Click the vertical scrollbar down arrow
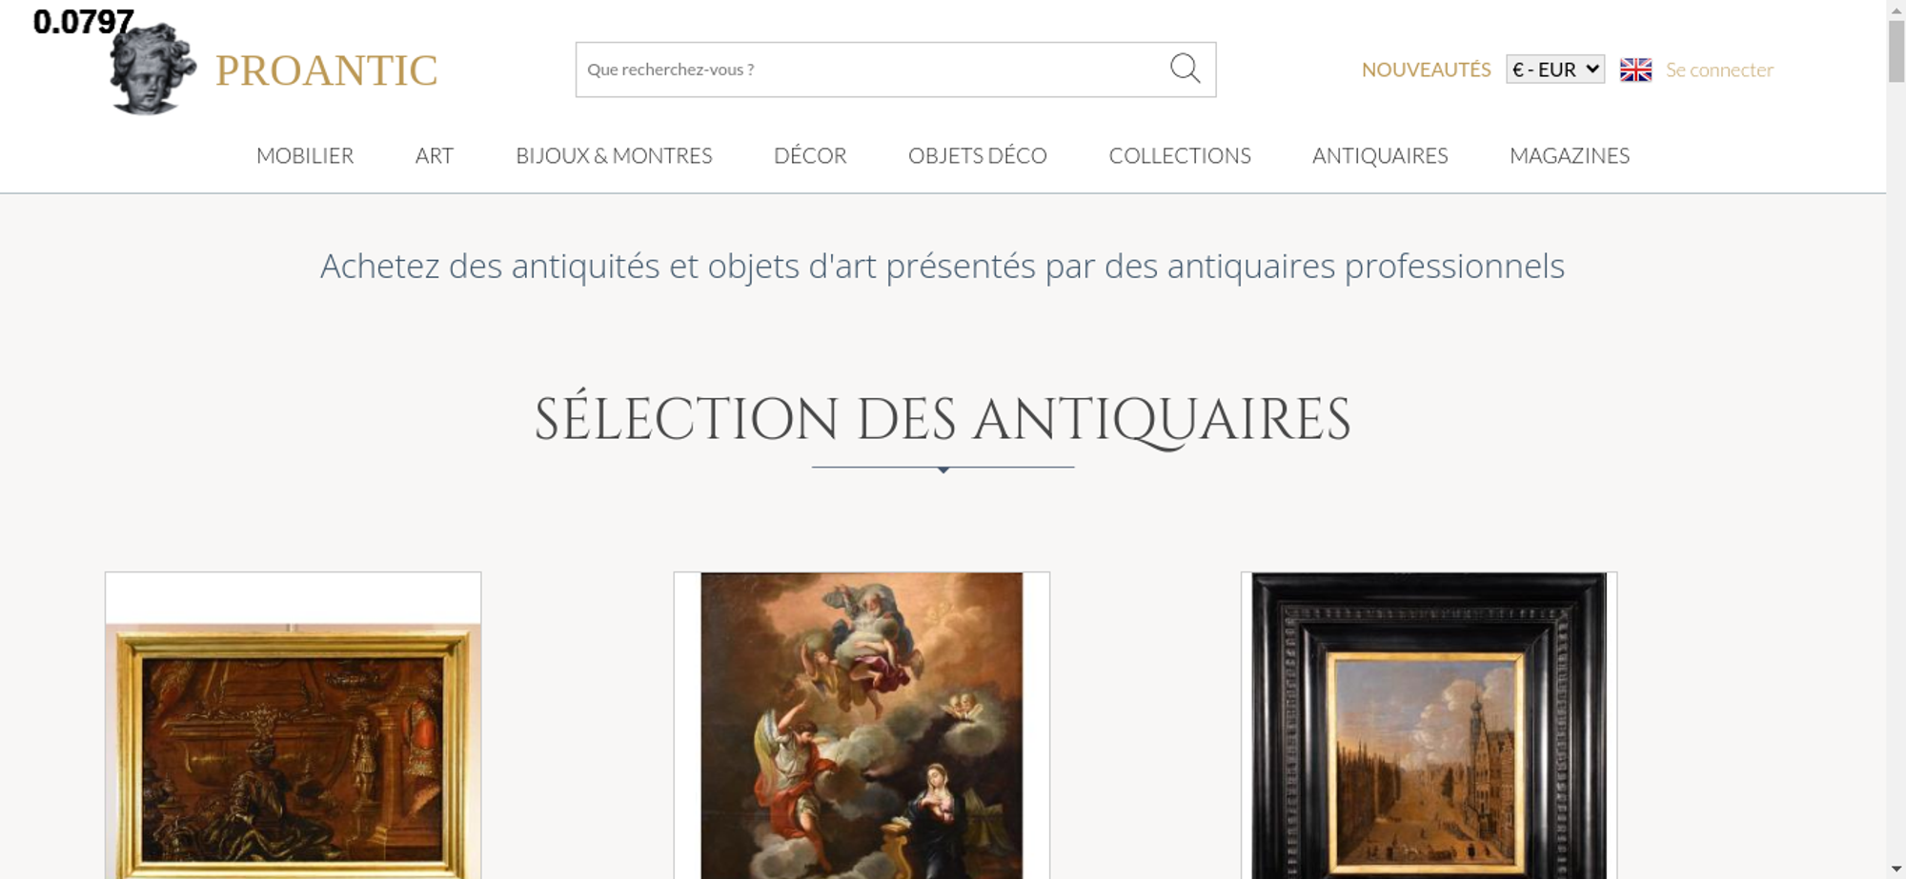 (1896, 869)
